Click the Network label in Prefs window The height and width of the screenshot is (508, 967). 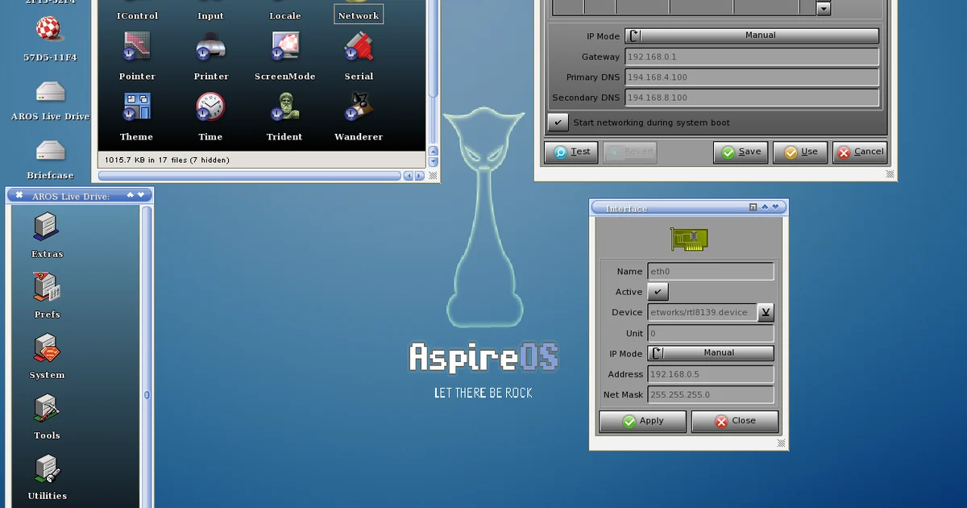click(359, 15)
